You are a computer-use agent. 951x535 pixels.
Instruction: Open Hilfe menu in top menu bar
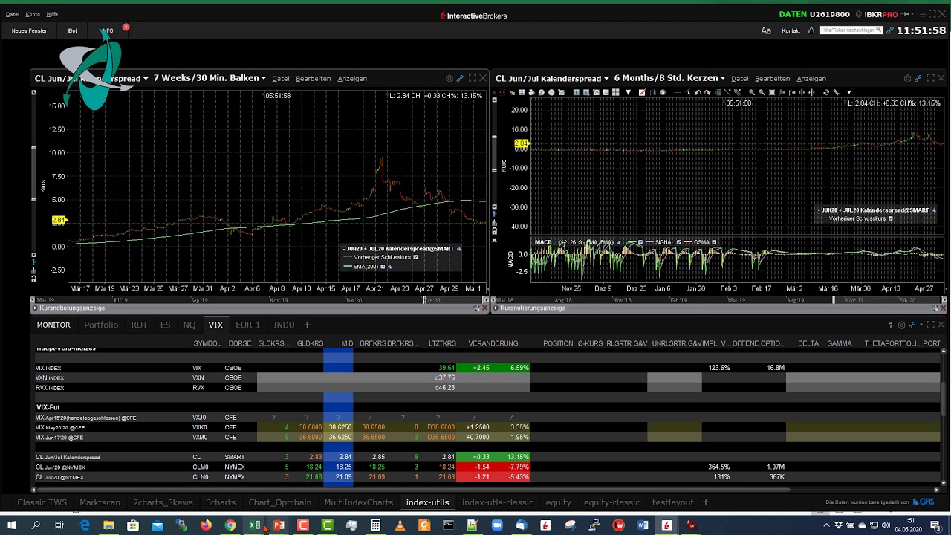(x=52, y=14)
